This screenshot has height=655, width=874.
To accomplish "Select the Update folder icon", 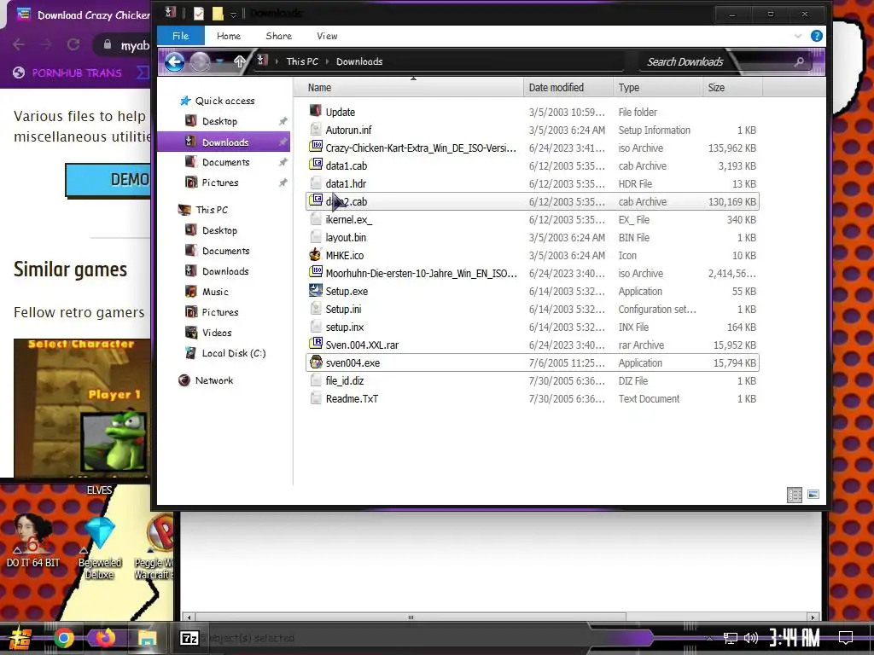I will point(316,112).
